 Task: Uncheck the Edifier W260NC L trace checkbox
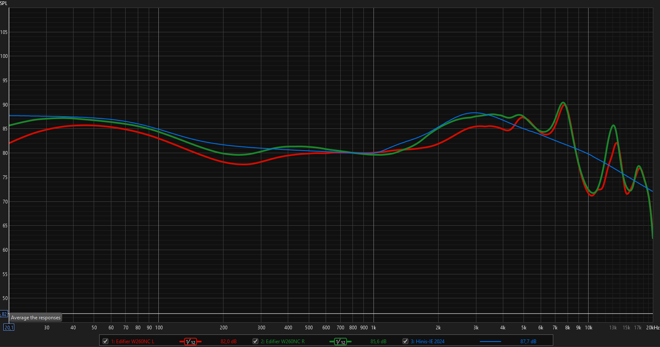[x=105, y=341]
